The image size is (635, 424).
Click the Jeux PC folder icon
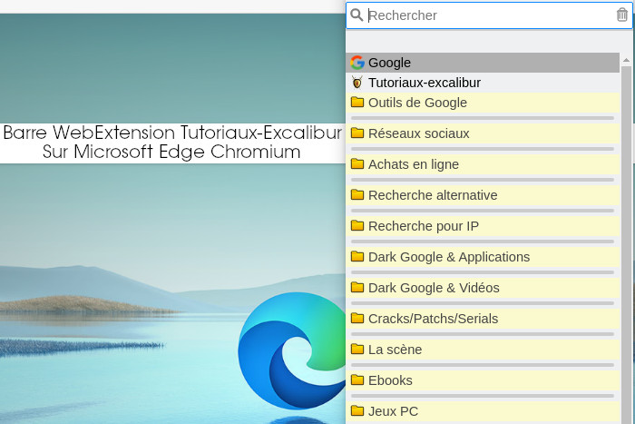[x=357, y=410]
